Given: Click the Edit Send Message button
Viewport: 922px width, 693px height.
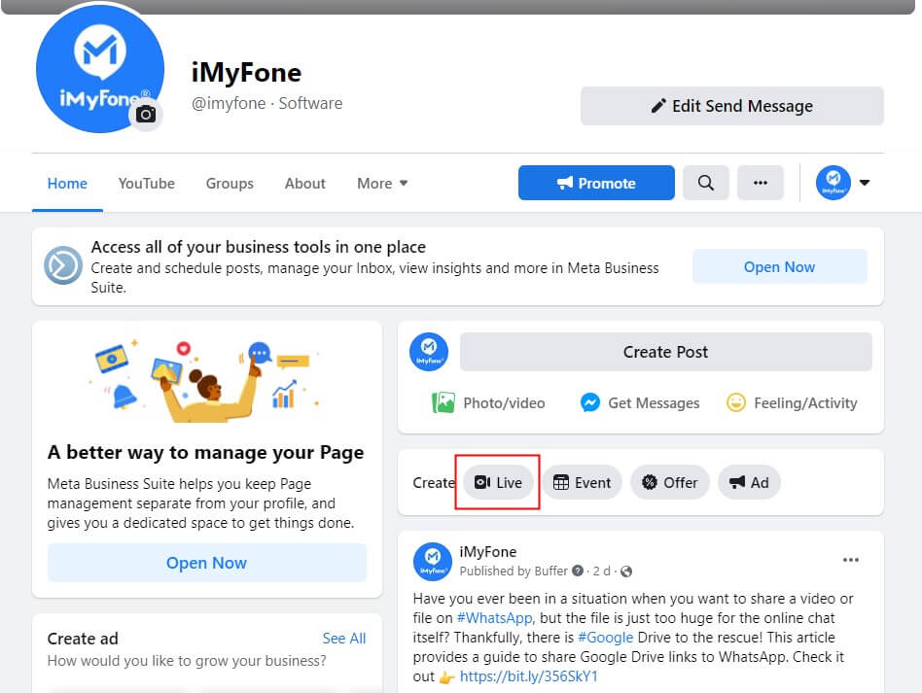Looking at the screenshot, I should tap(732, 106).
